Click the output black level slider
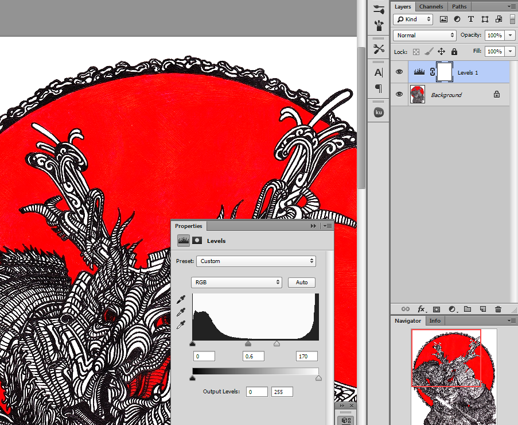The image size is (518, 425). (x=193, y=378)
